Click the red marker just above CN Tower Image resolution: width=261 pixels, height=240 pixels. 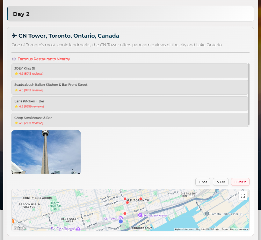[125, 213]
